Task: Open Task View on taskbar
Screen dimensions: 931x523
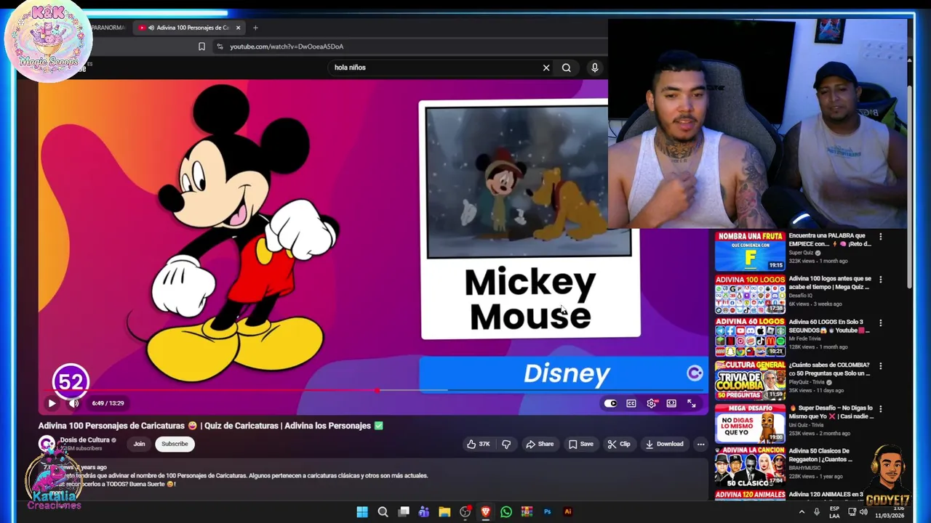Action: 404,512
